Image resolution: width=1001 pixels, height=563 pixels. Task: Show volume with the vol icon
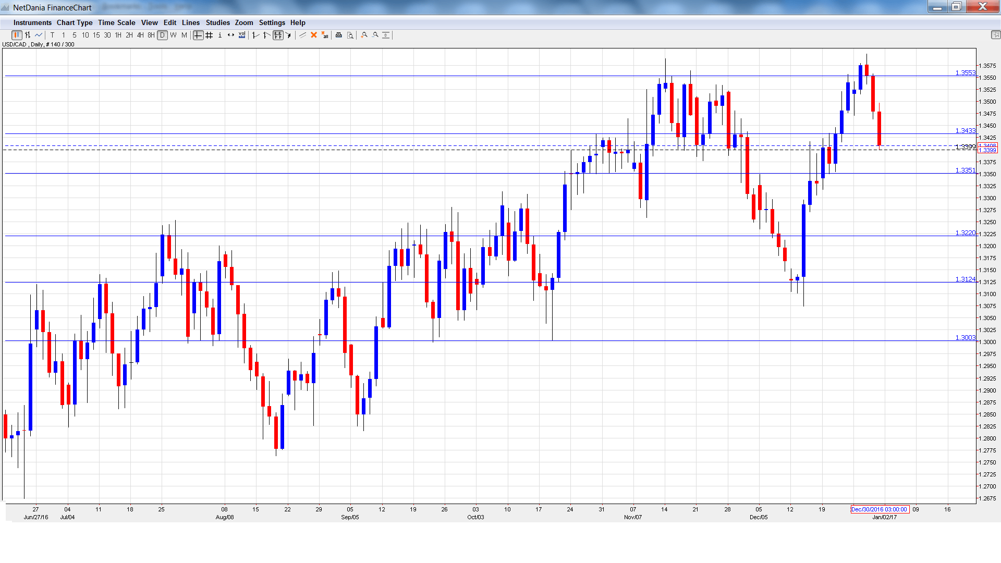point(242,35)
